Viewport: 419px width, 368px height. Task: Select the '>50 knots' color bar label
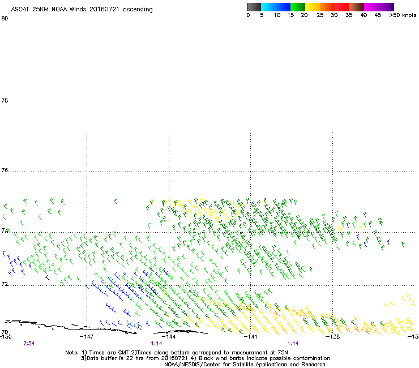click(x=403, y=15)
